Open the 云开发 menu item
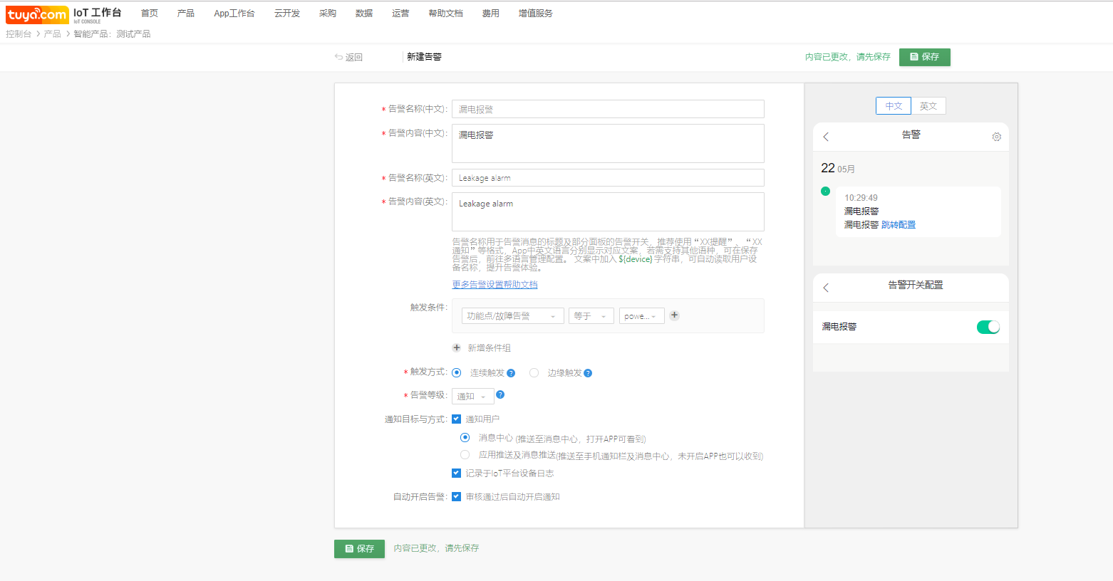The image size is (1113, 581). 287,14
